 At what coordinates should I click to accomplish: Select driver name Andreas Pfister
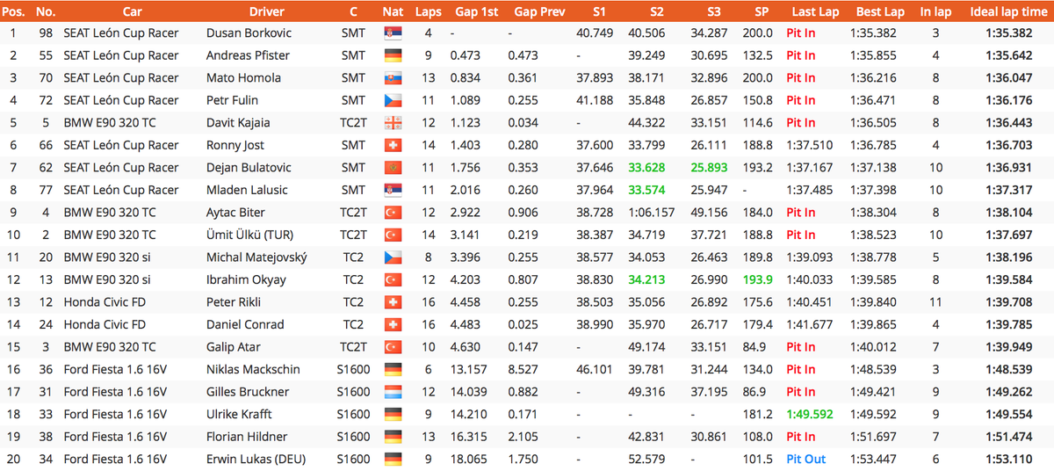click(x=249, y=55)
